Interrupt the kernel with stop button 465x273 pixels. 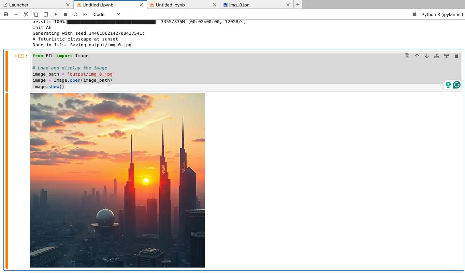pos(66,14)
